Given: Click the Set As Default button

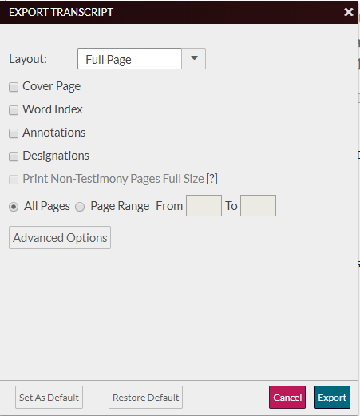Looking at the screenshot, I should pos(49,398).
